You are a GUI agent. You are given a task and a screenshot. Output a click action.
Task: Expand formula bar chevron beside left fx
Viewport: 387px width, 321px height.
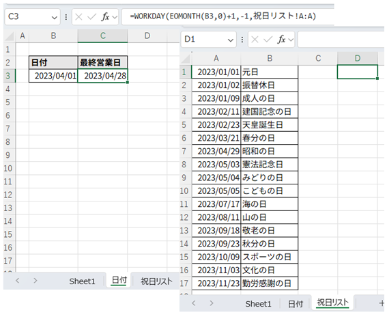115,17
